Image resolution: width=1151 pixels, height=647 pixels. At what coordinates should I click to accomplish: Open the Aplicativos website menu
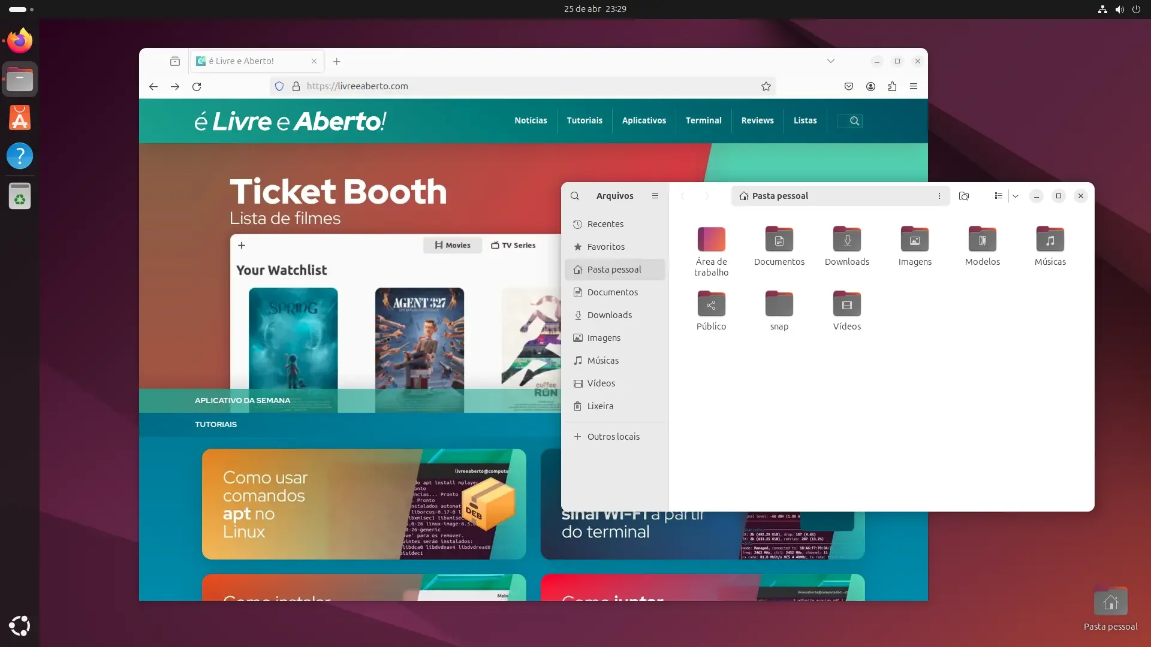tap(644, 121)
